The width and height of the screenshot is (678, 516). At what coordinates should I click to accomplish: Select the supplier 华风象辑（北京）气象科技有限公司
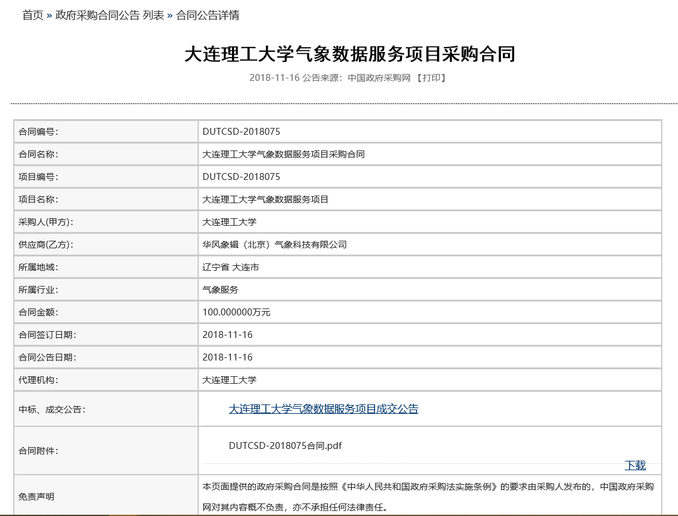(275, 244)
